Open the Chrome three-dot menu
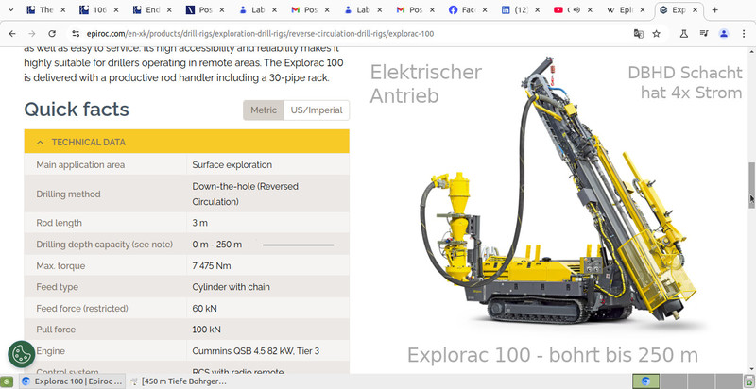The image size is (756, 389). tap(744, 33)
